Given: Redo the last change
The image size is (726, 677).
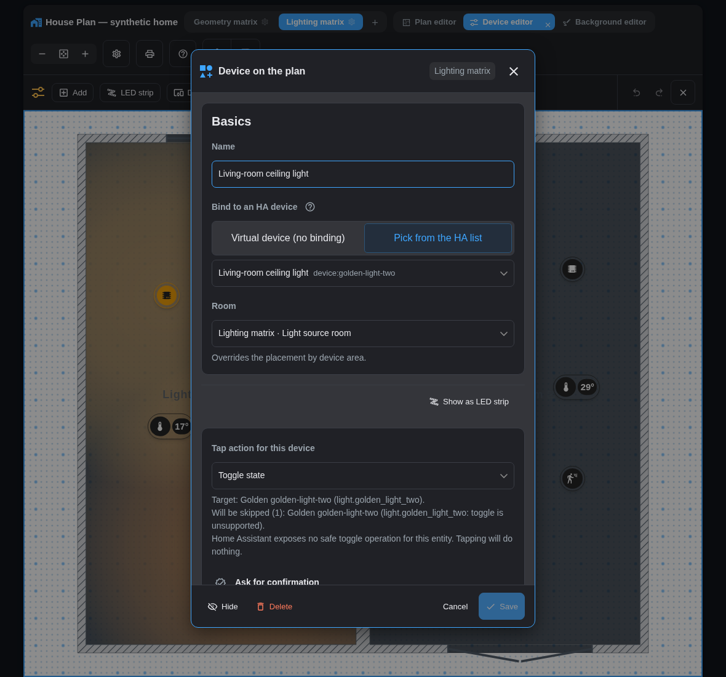Looking at the screenshot, I should click(659, 92).
